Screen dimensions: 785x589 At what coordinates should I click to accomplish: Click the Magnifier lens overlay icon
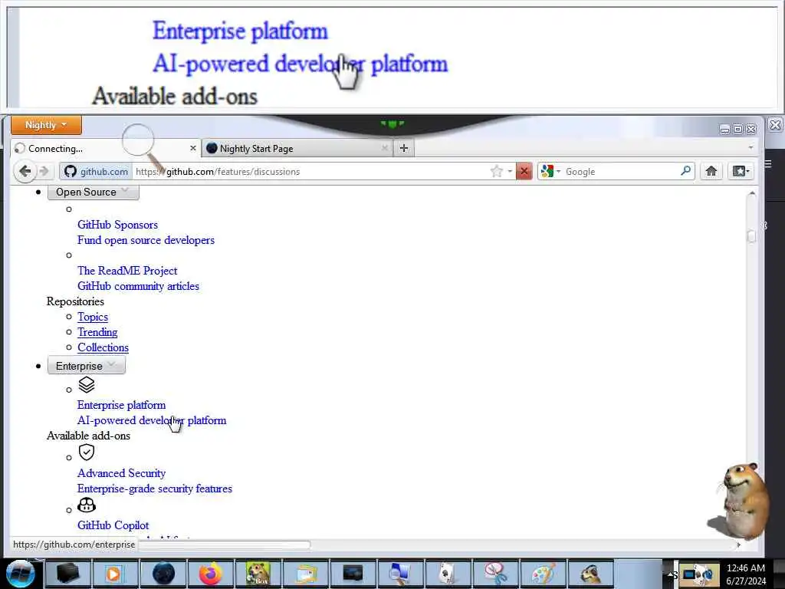pos(139,142)
